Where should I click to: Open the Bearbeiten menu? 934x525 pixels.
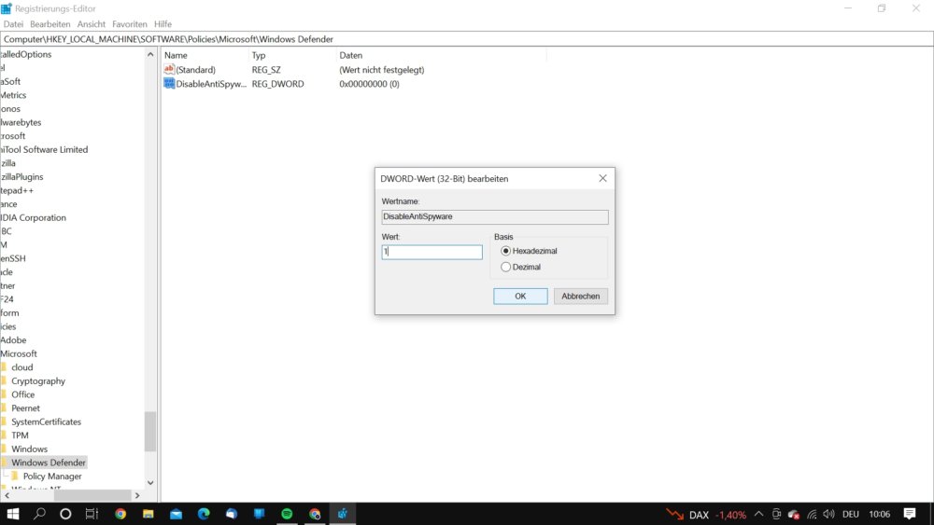tap(50, 24)
